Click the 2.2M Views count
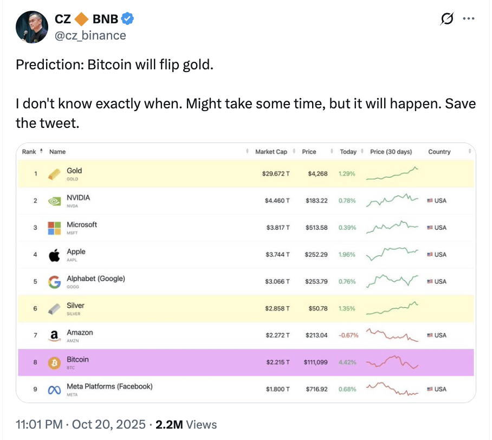This screenshot has height=440, width=492. point(186,424)
